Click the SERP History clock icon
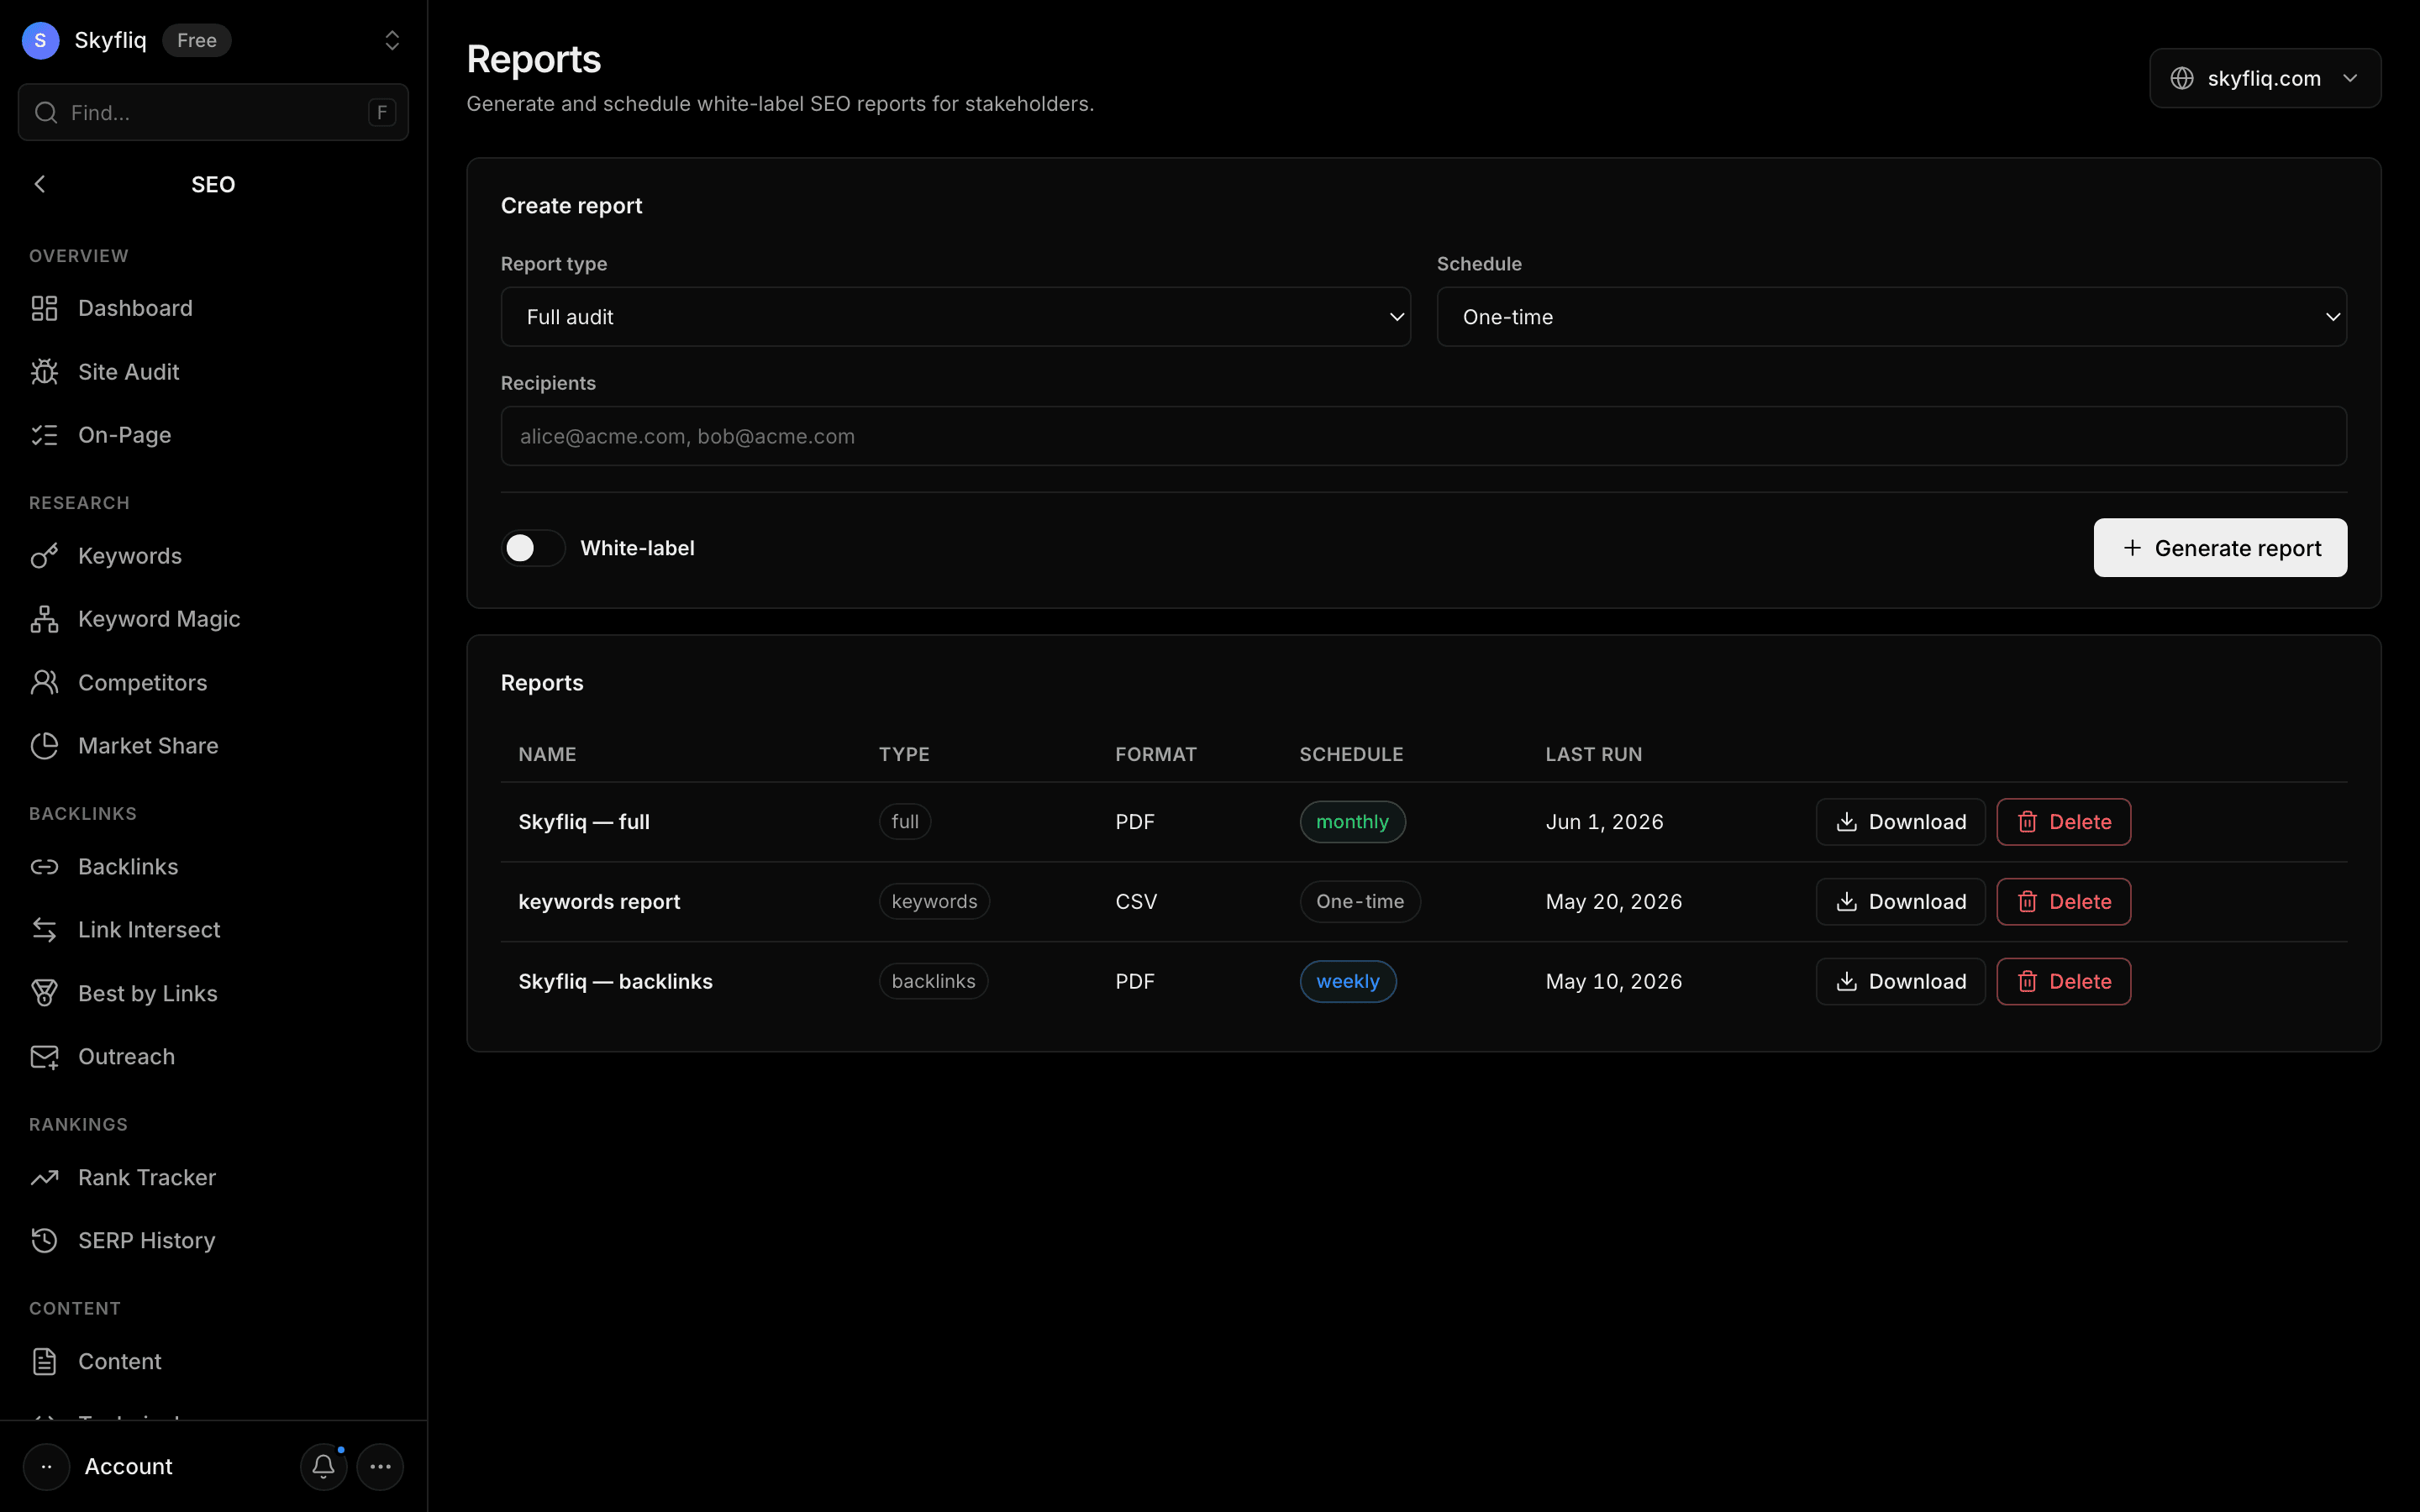Screen dimensions: 2420x1512 [44, 1241]
